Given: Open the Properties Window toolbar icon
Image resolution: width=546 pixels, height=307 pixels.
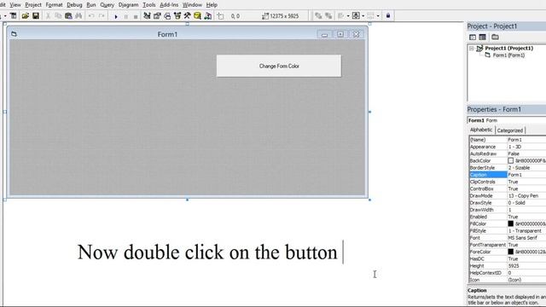Looking at the screenshot, I should pos(157,16).
